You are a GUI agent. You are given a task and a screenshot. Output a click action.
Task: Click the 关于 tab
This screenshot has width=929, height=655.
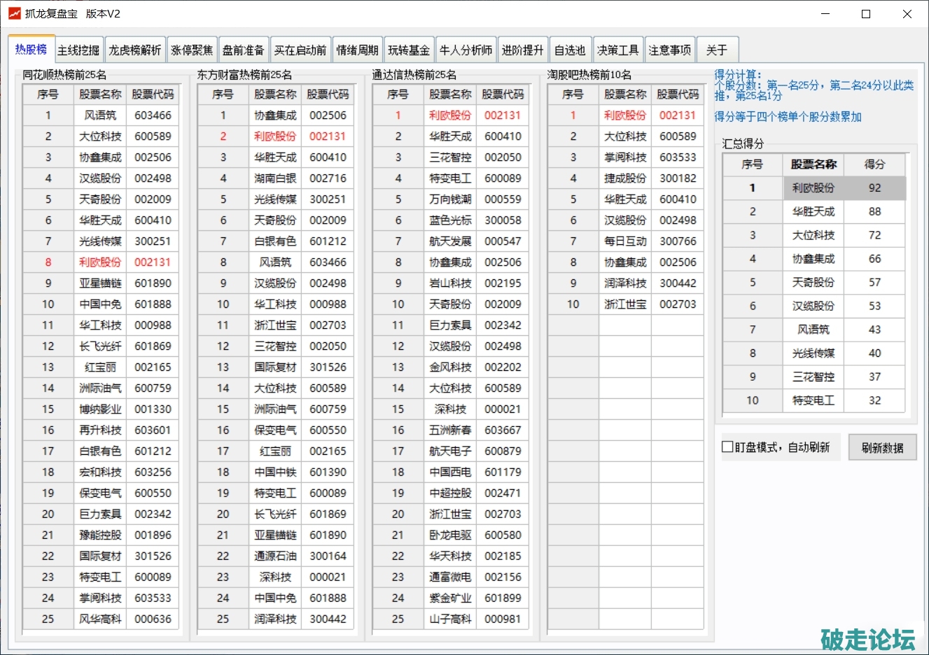717,50
